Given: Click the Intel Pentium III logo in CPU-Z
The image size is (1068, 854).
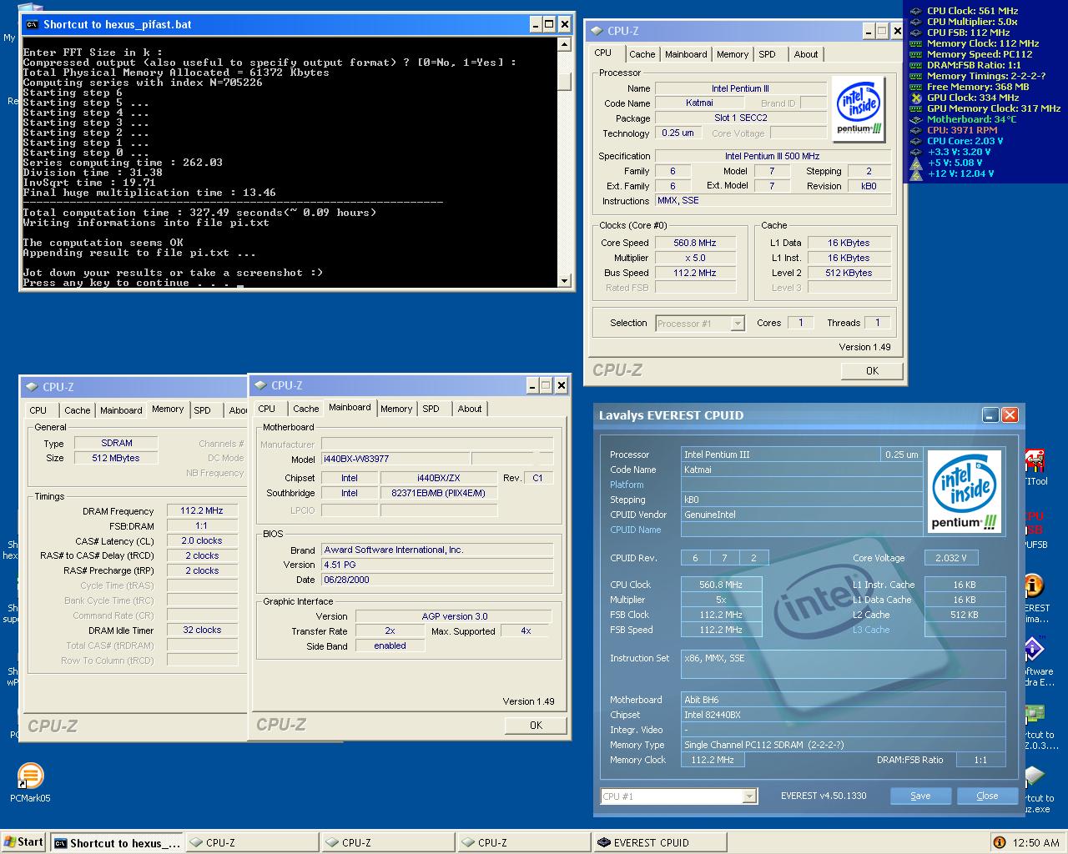Looking at the screenshot, I should pyautogui.click(x=858, y=108).
